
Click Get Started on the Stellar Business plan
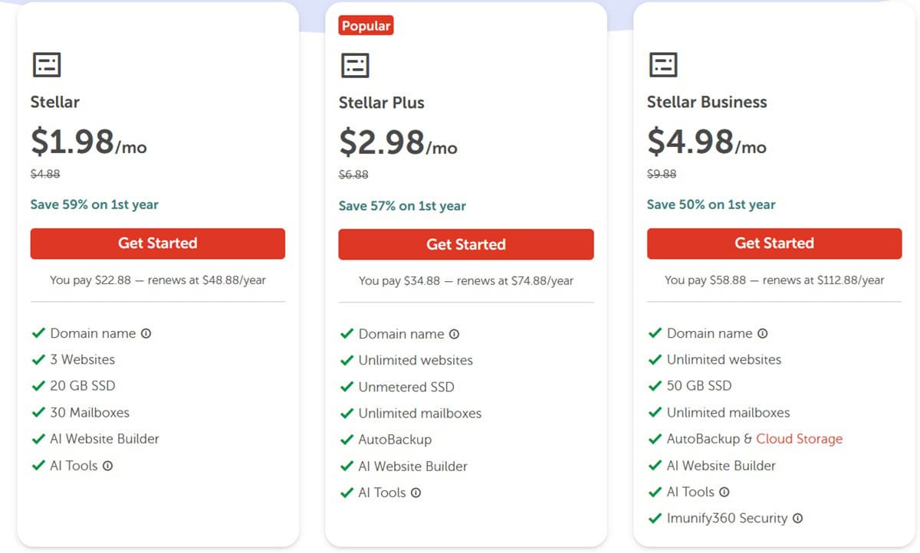coord(774,243)
